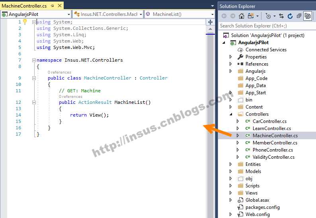Click the Properties wrench icon
316x218 pixels.
tap(240, 57)
